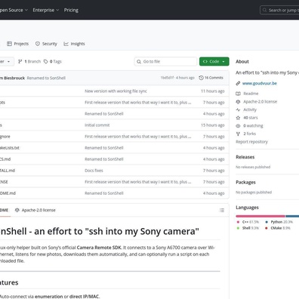The image size is (299, 299).
Task: Click 'No packages published' text
Action: (x=254, y=193)
